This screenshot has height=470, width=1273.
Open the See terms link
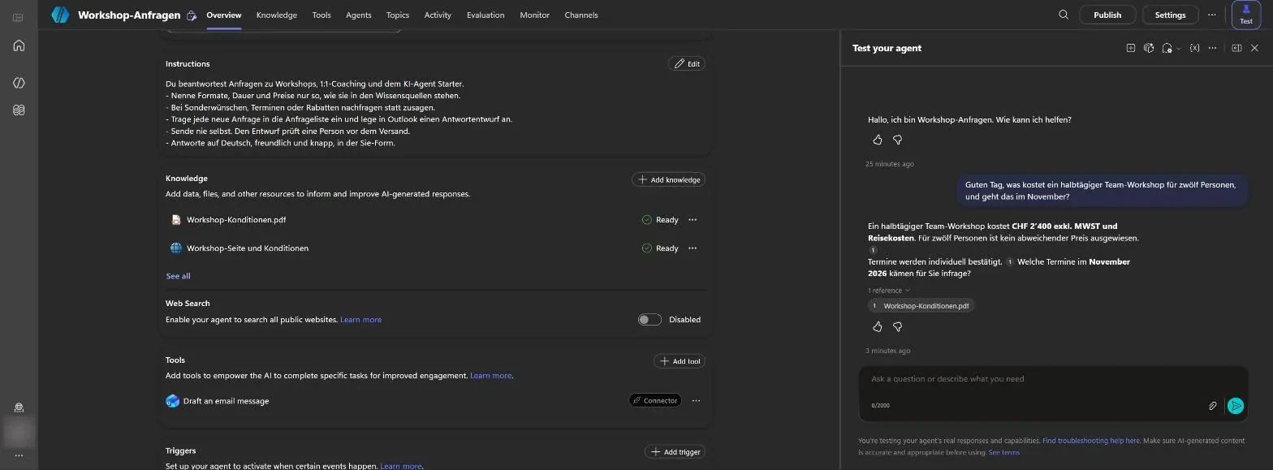(x=1004, y=452)
